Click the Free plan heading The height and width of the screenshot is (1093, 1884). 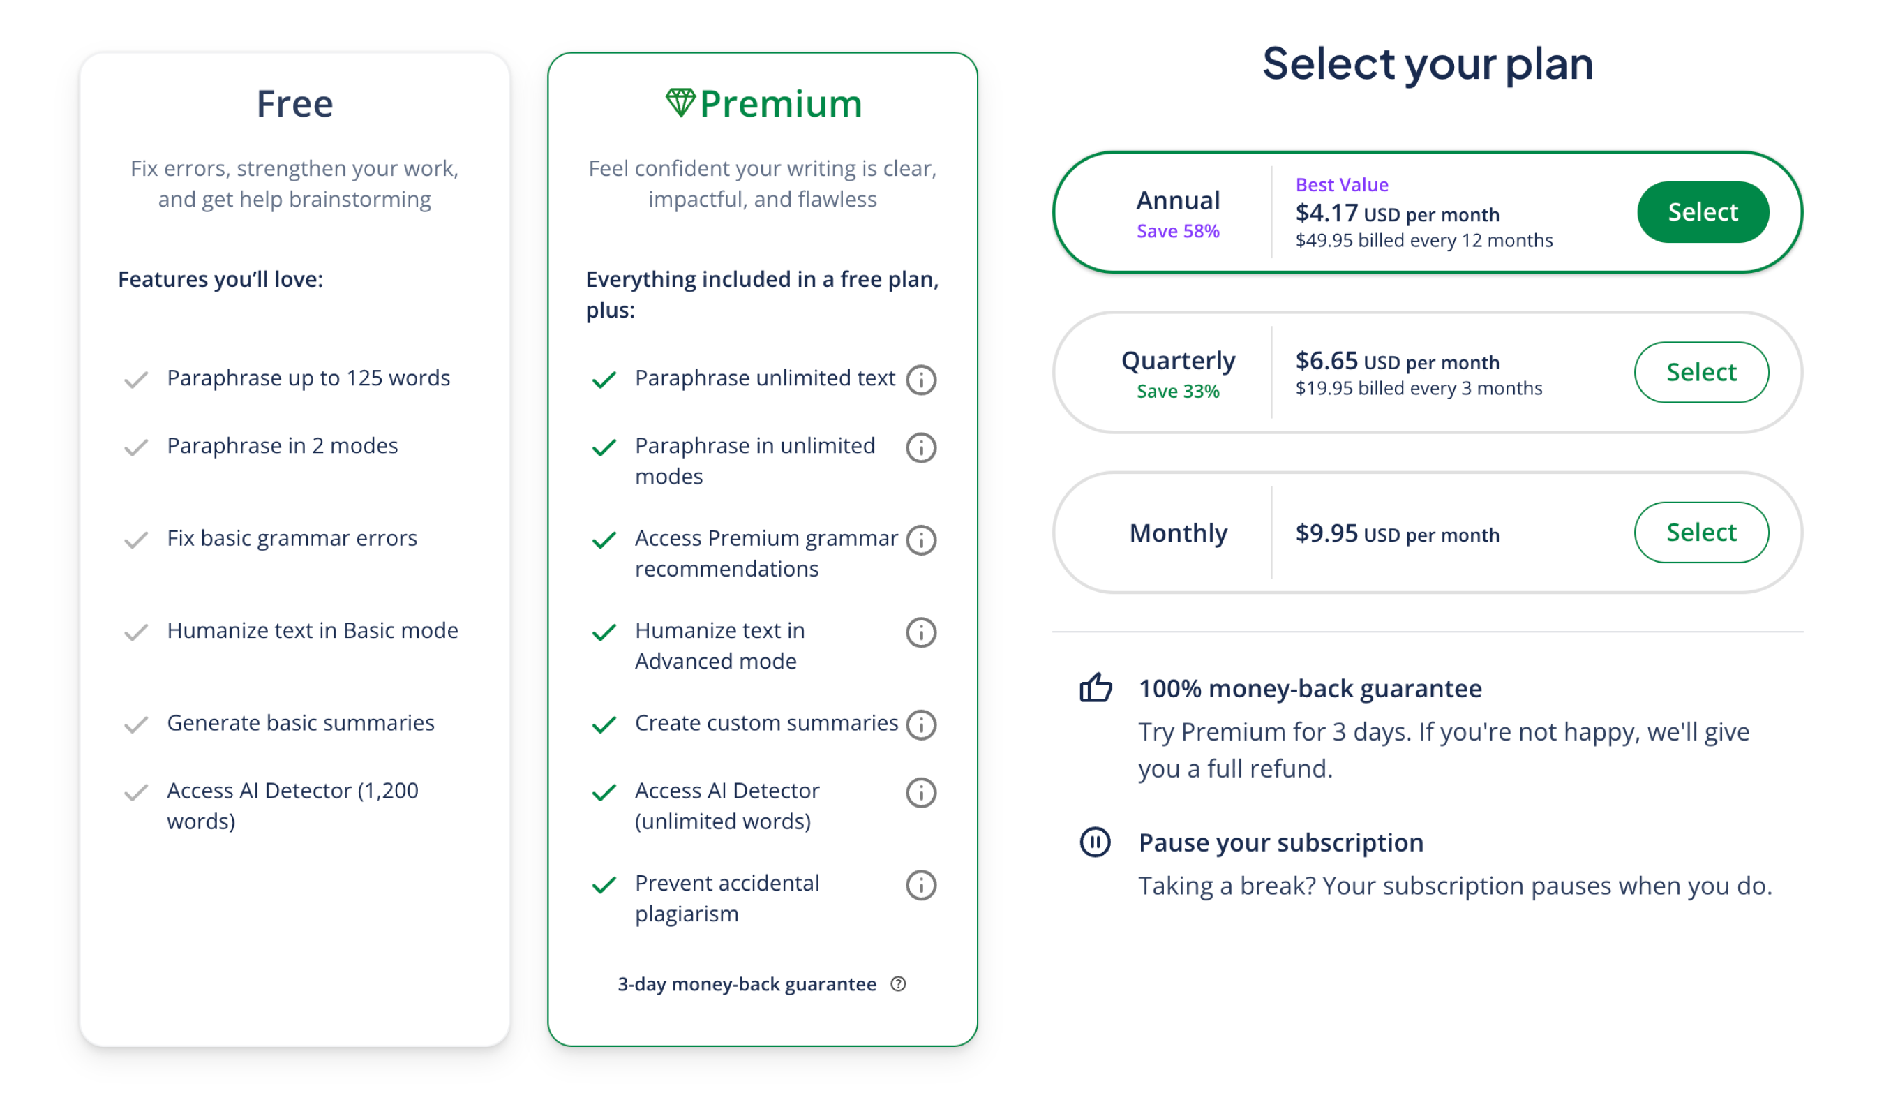pos(294,104)
